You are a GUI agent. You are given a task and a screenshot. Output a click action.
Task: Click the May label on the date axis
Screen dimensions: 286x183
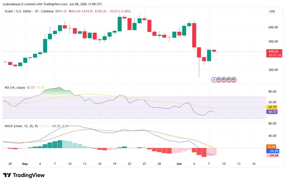(x=25, y=164)
